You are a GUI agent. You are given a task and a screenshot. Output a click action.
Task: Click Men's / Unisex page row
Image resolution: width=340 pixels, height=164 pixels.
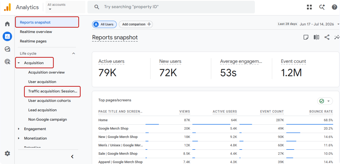point(216,145)
